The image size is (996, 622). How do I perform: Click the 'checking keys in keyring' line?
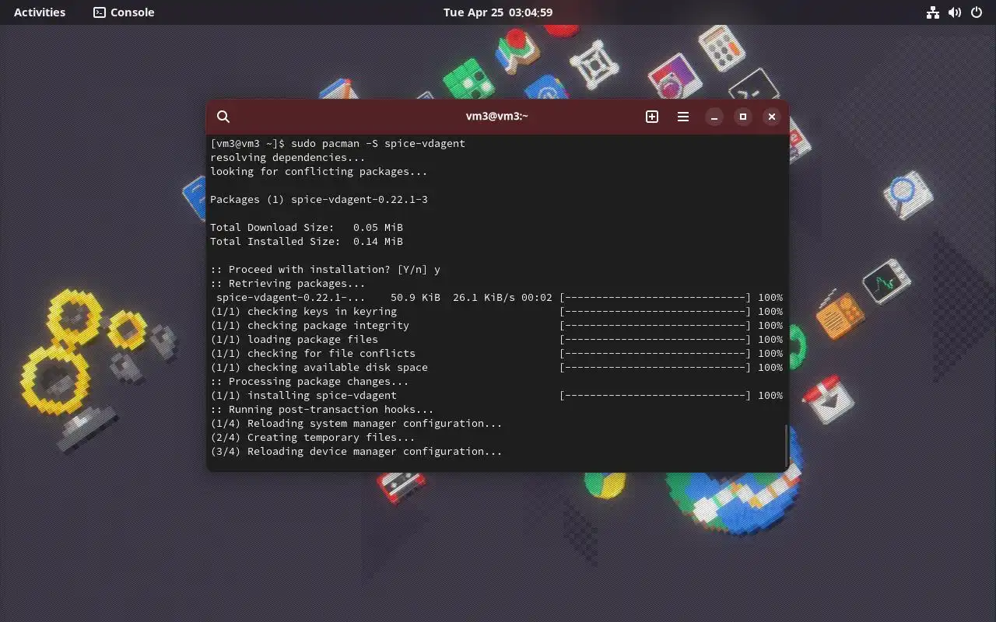coord(496,311)
